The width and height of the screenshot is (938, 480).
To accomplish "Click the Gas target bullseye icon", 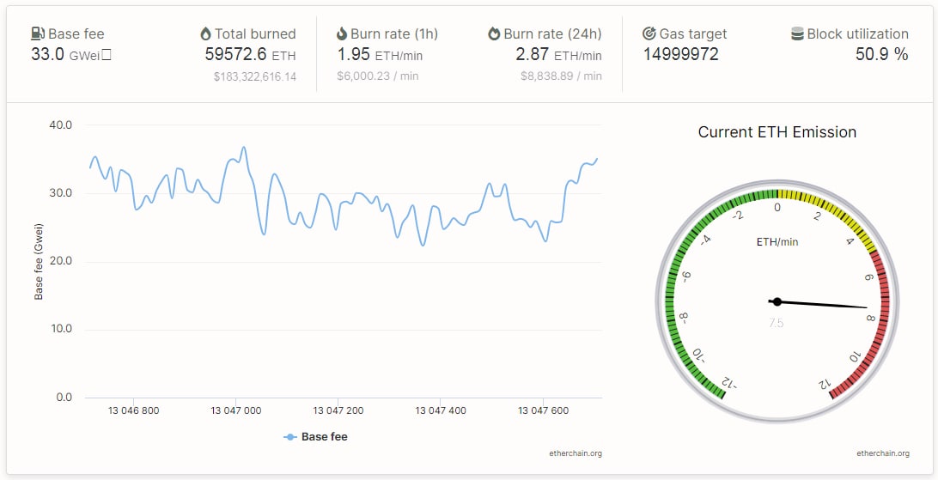I will click(x=649, y=34).
